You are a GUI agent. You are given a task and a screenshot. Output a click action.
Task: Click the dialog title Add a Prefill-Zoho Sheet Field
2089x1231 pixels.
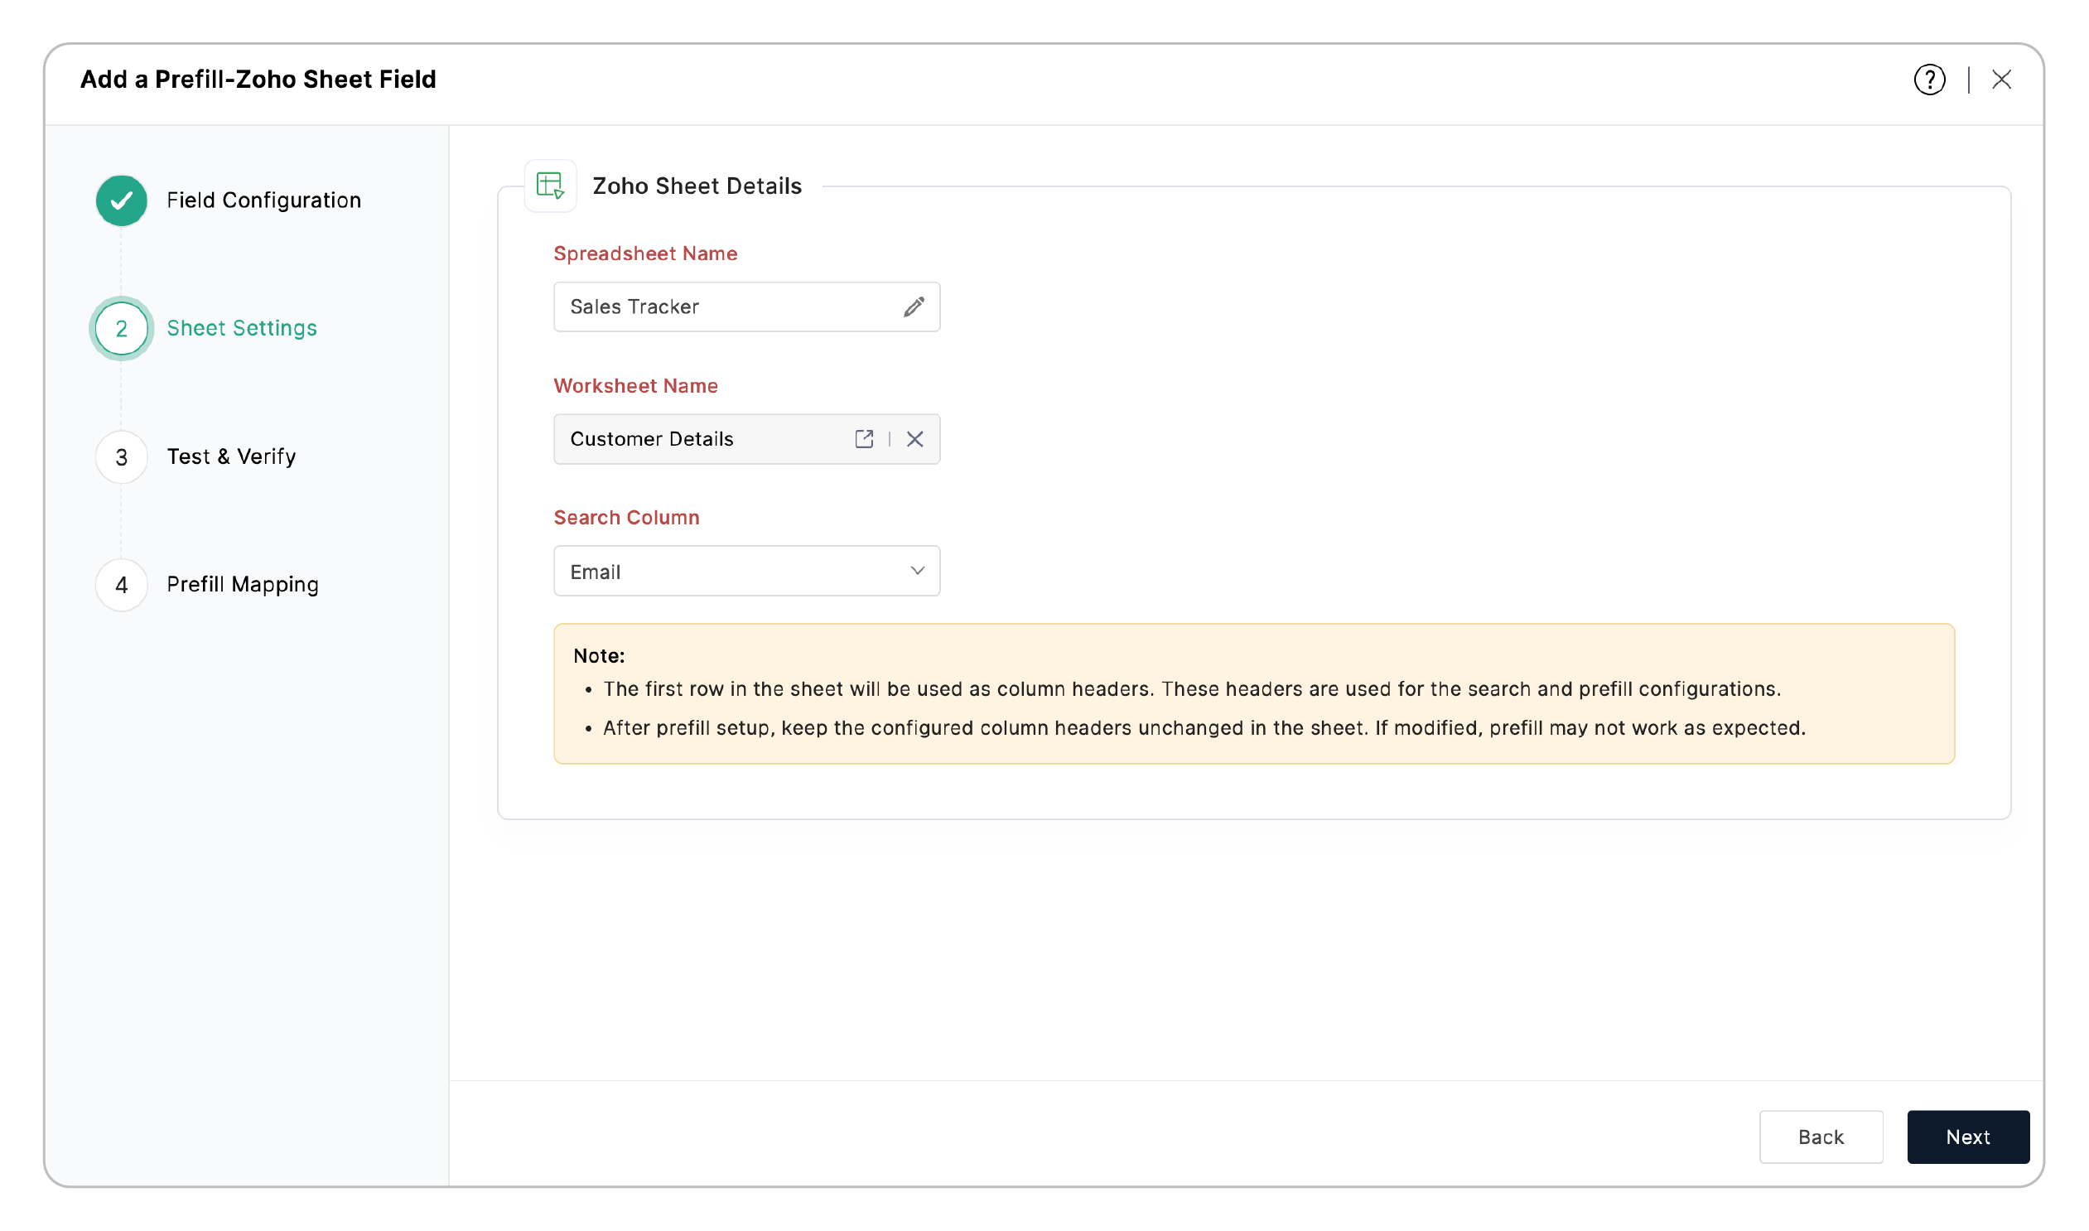[x=258, y=80]
